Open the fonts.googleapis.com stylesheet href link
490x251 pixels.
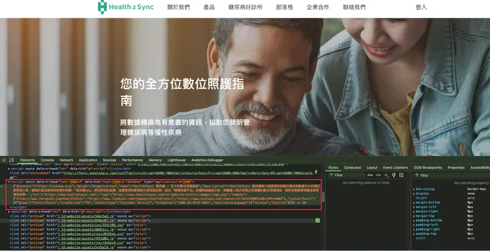coord(188,173)
